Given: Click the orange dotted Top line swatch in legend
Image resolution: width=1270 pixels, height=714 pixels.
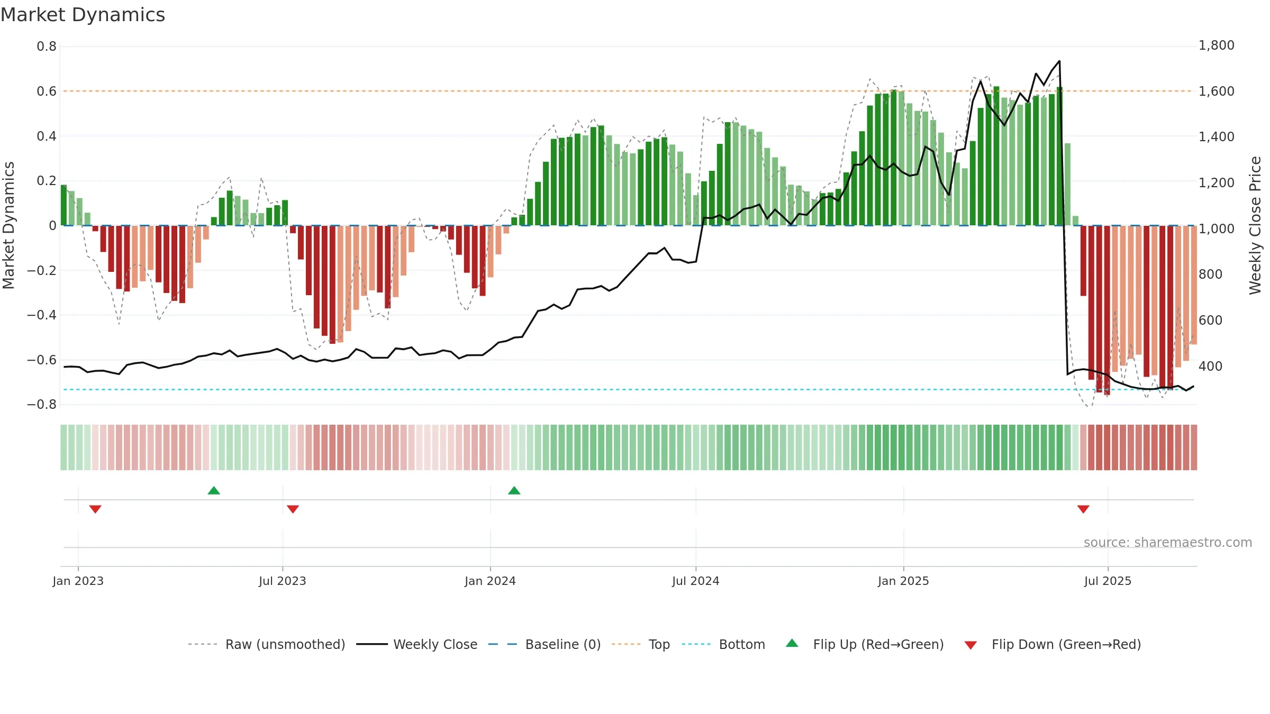Looking at the screenshot, I should 626,644.
